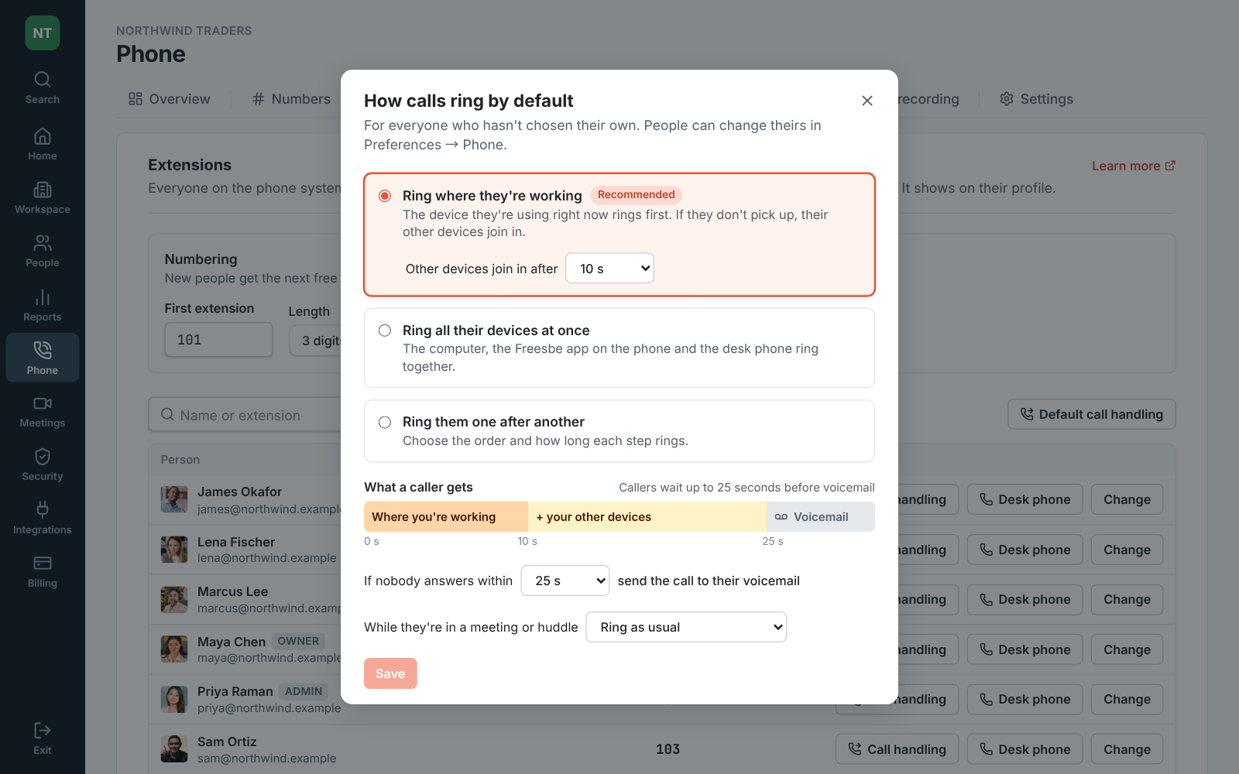Click Change for Marcus Lee

1127,599
